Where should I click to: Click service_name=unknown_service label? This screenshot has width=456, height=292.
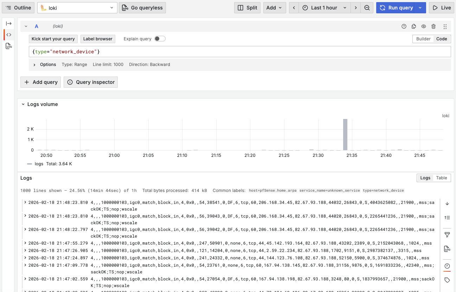click(x=330, y=191)
